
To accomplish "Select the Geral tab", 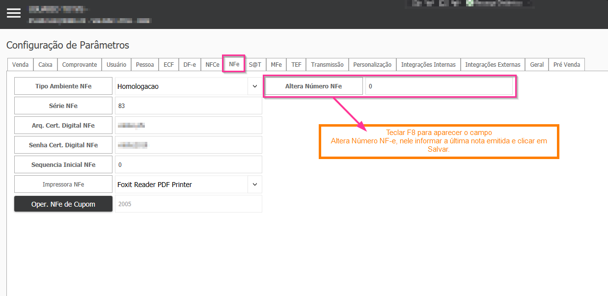I will (537, 64).
